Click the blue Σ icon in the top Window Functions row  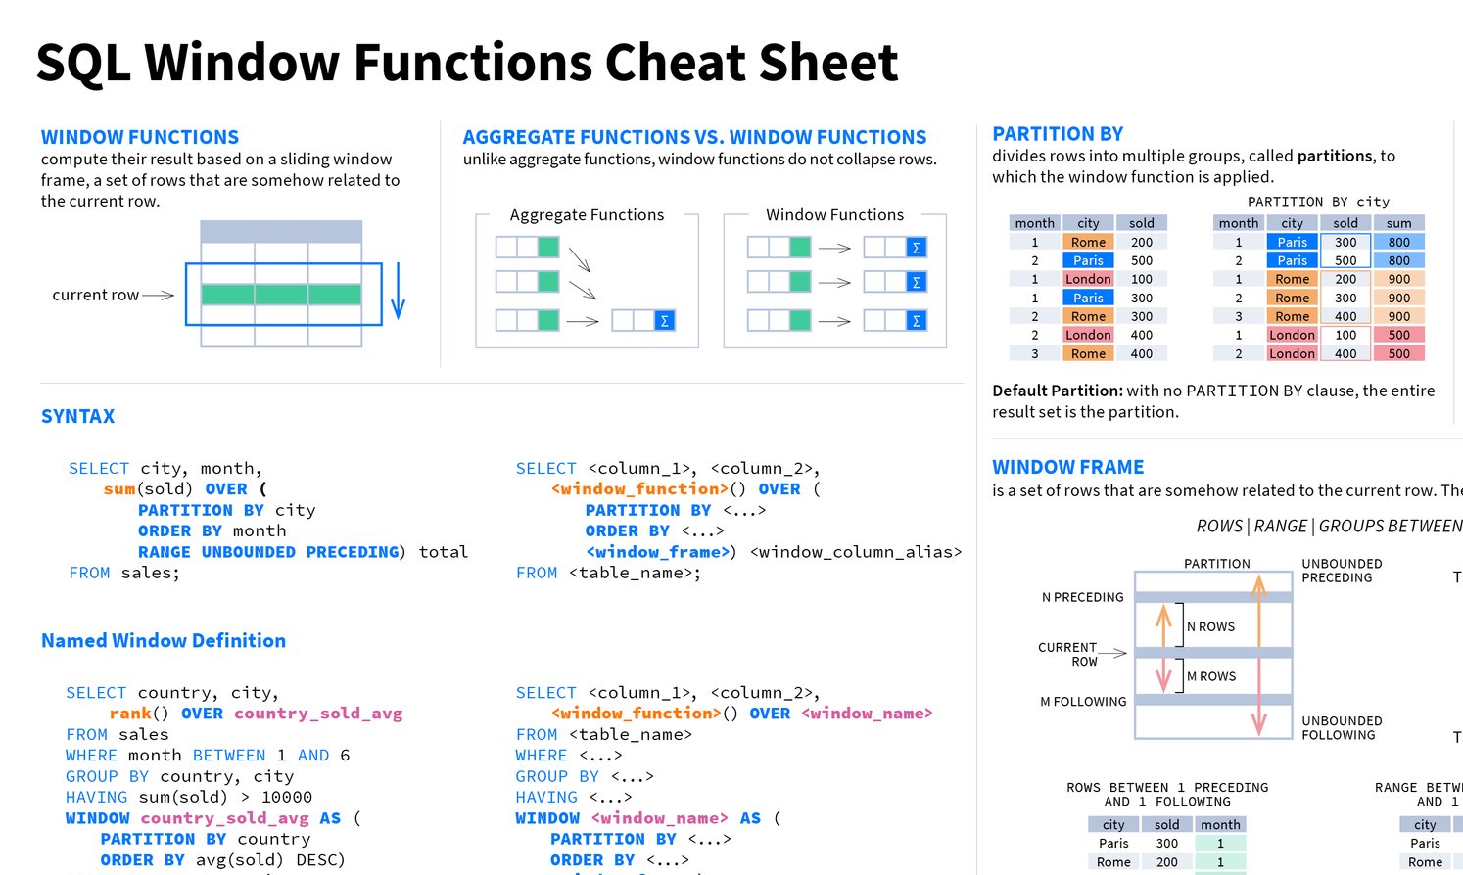914,246
